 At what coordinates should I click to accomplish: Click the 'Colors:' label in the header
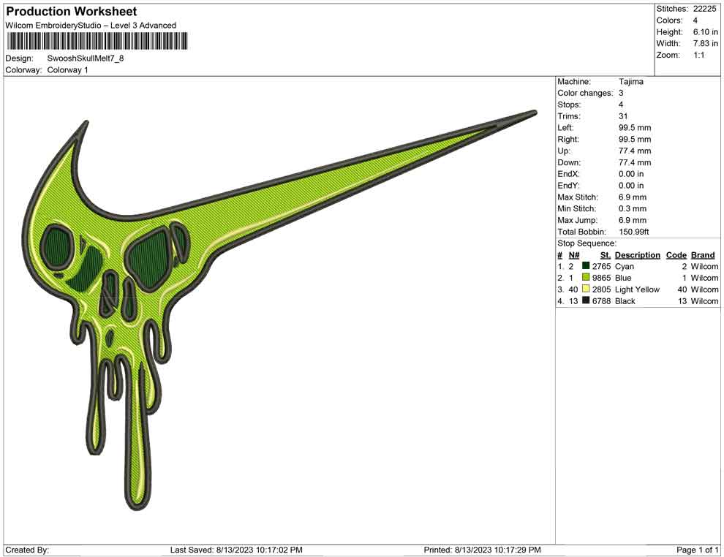click(x=669, y=20)
